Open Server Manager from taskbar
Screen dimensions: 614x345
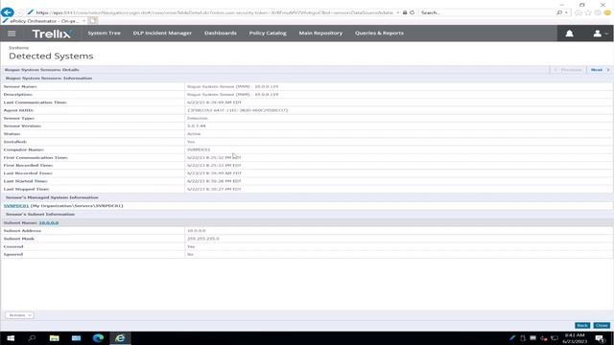[76, 338]
